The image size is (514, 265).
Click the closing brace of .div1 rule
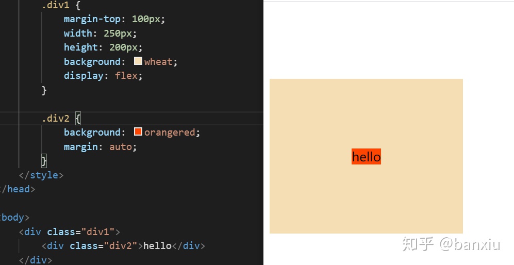pos(44,90)
